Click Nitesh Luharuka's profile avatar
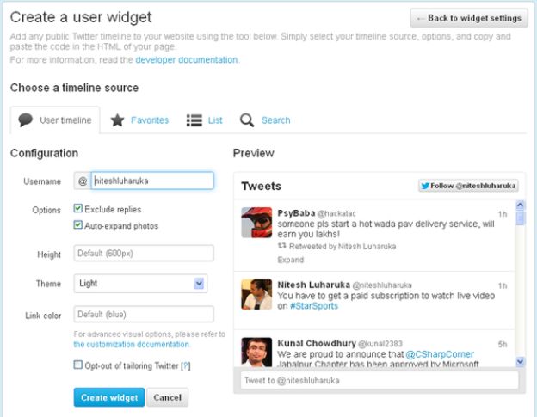Screen dimensions: 537x417 (x=256, y=293)
